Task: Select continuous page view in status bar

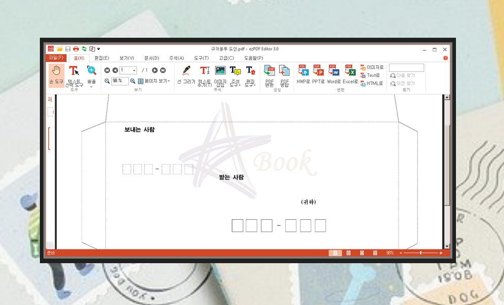Action: coord(362,253)
